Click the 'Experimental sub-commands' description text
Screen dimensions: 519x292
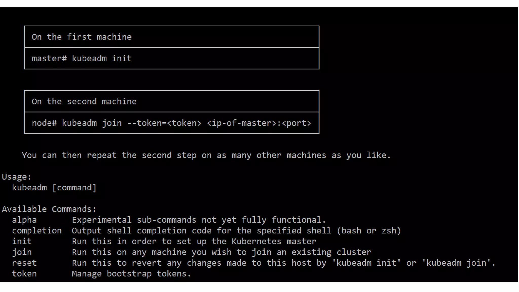point(134,220)
